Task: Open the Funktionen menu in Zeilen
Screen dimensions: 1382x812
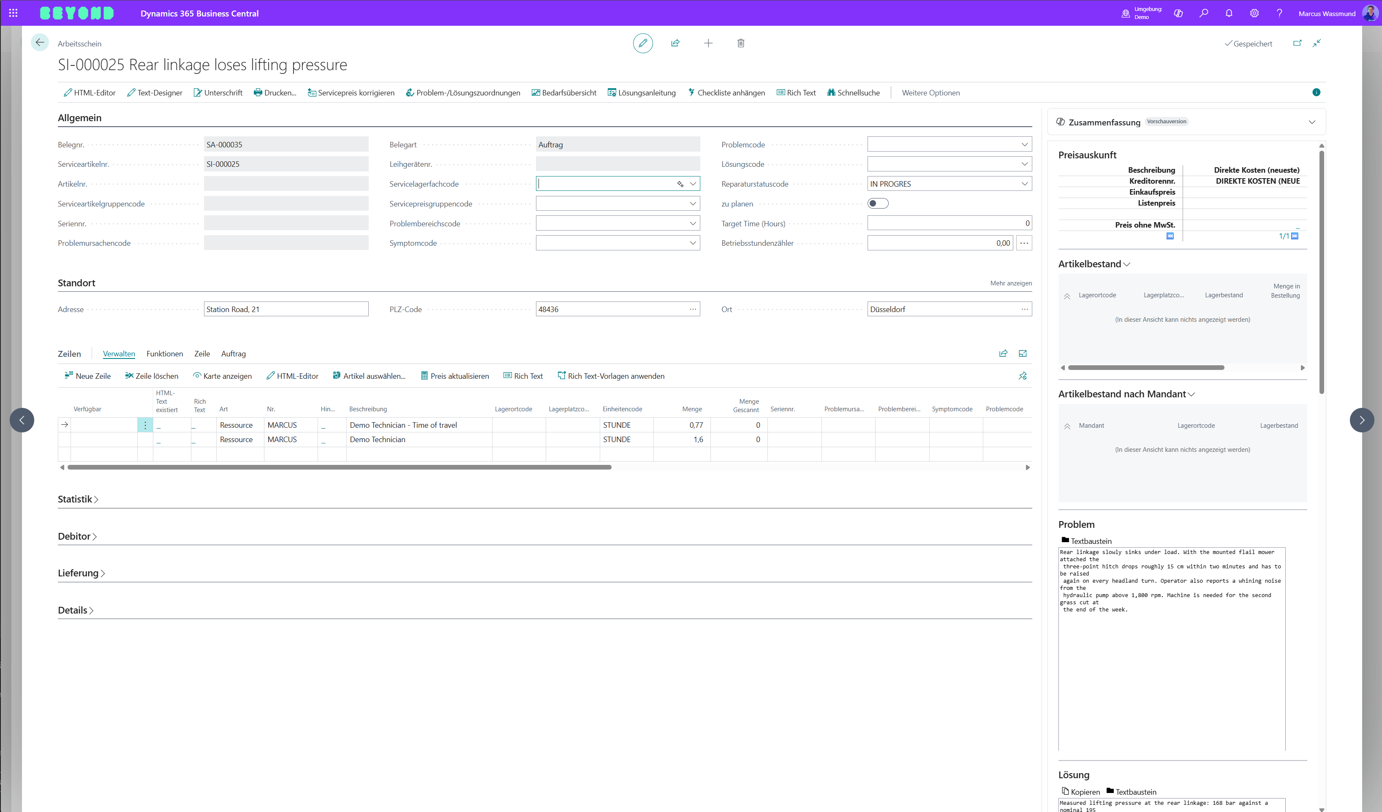Action: [x=165, y=353]
